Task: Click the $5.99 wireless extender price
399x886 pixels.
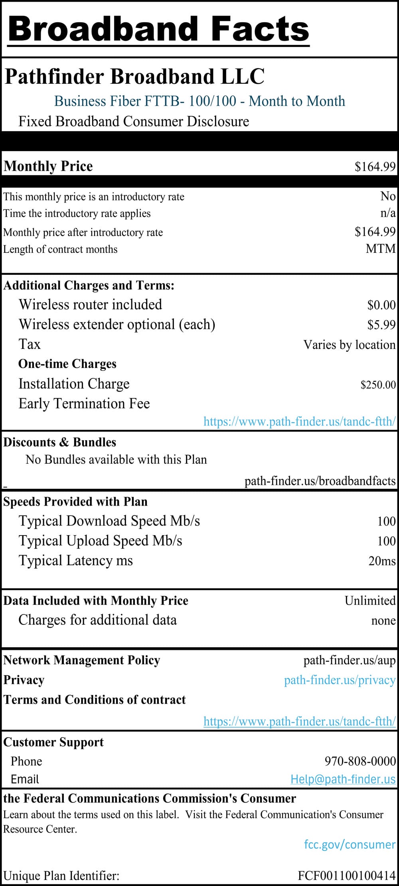Action: click(x=381, y=325)
